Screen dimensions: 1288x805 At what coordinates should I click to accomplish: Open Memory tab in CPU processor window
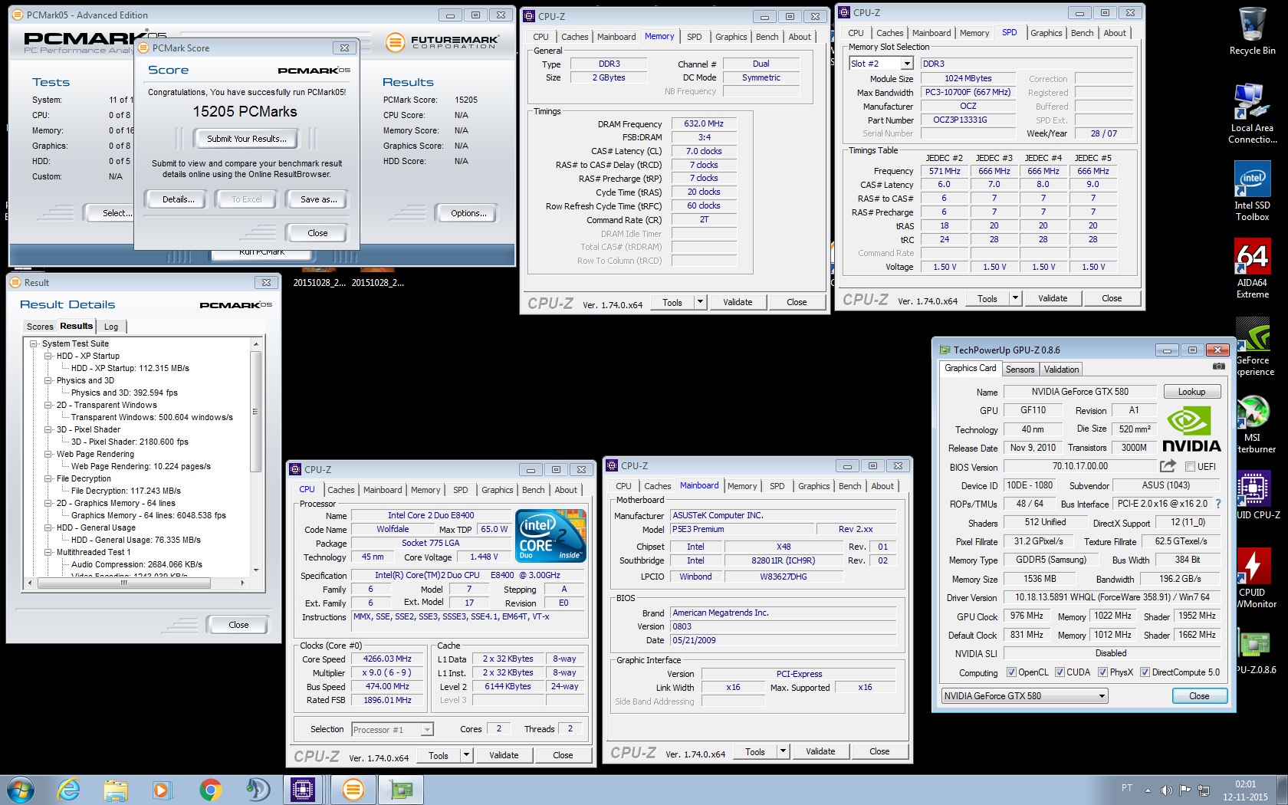pos(426,490)
